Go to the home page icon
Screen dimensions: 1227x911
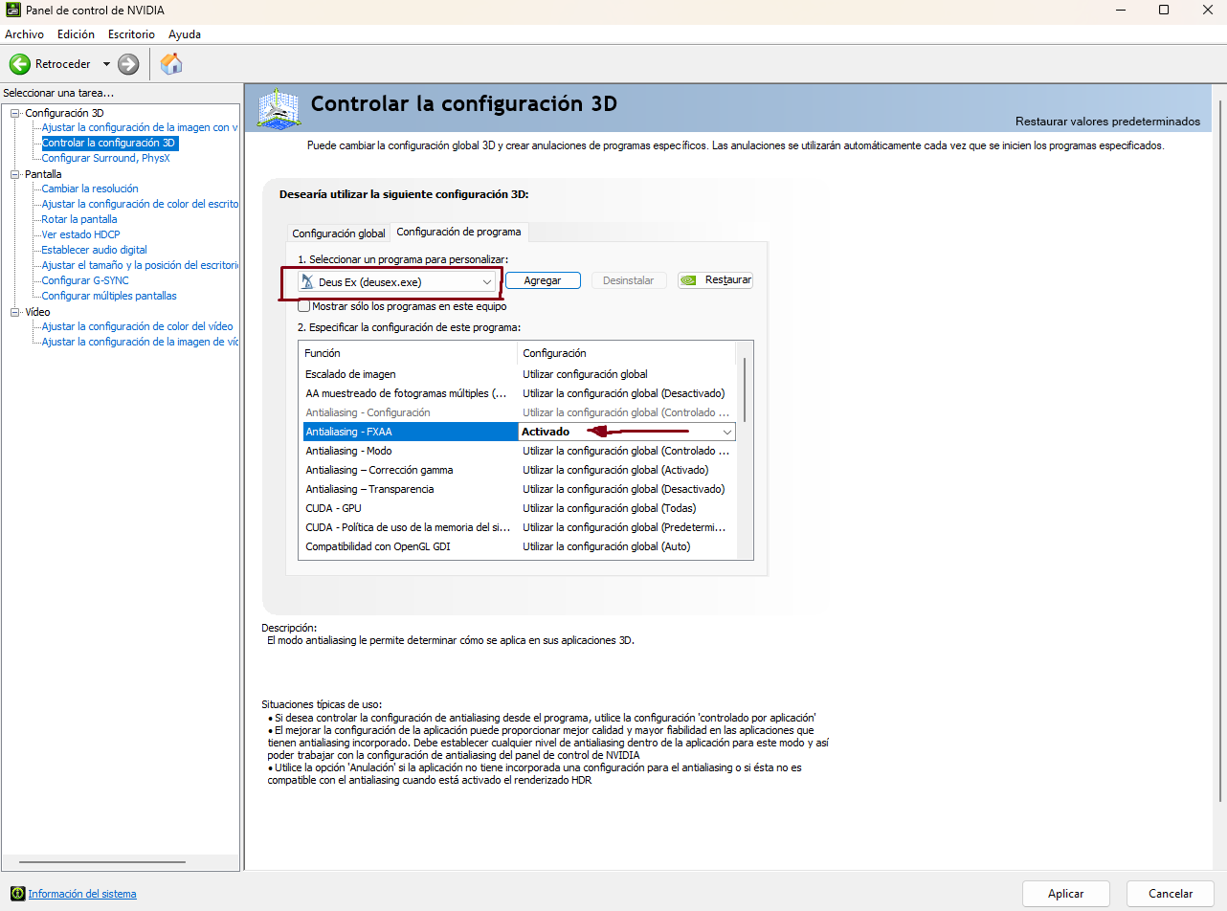click(x=171, y=64)
